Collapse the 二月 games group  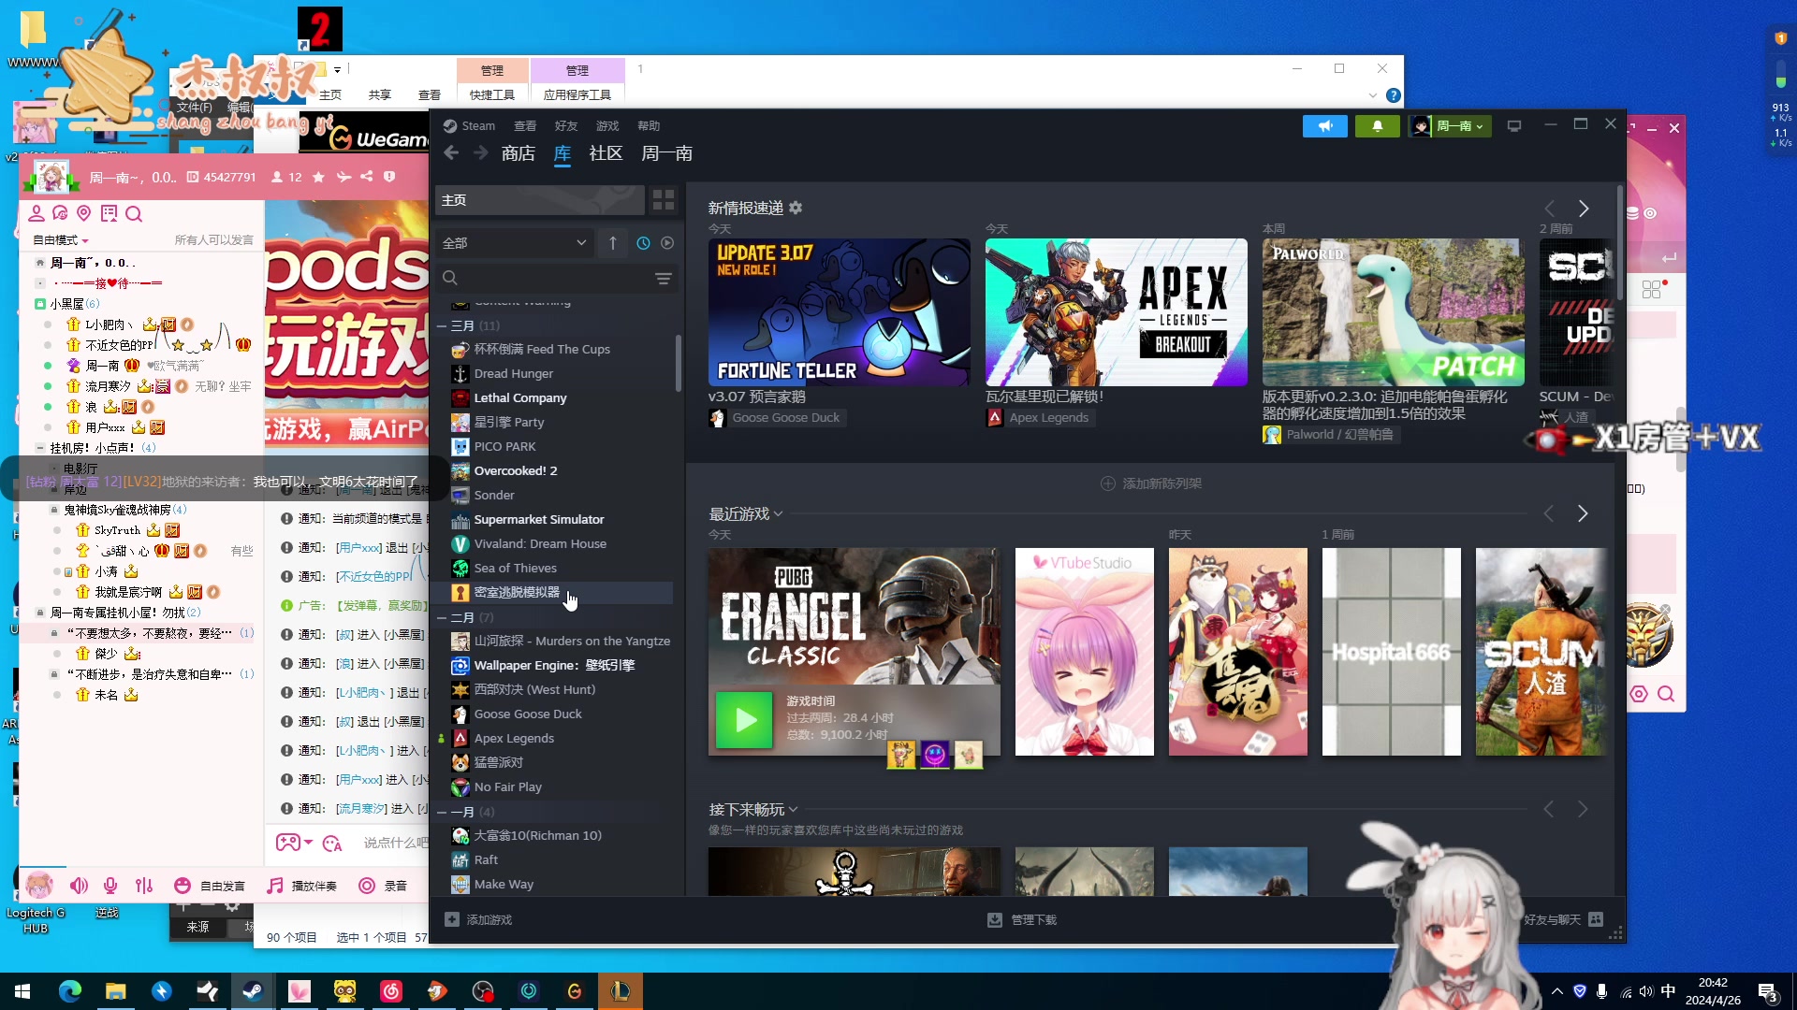(x=442, y=618)
